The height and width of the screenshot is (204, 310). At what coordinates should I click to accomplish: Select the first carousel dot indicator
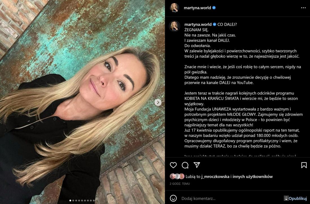[x=70, y=200]
